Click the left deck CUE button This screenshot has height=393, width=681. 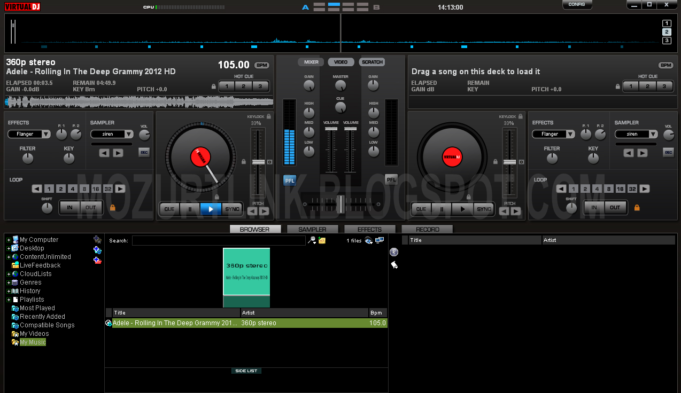click(x=169, y=209)
